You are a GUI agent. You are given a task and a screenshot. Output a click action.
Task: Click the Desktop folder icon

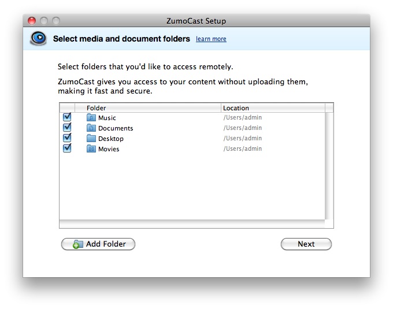click(91, 138)
